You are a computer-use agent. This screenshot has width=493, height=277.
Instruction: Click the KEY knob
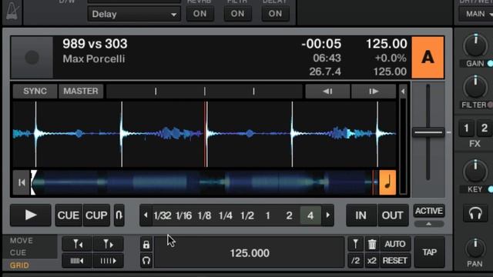(x=475, y=172)
